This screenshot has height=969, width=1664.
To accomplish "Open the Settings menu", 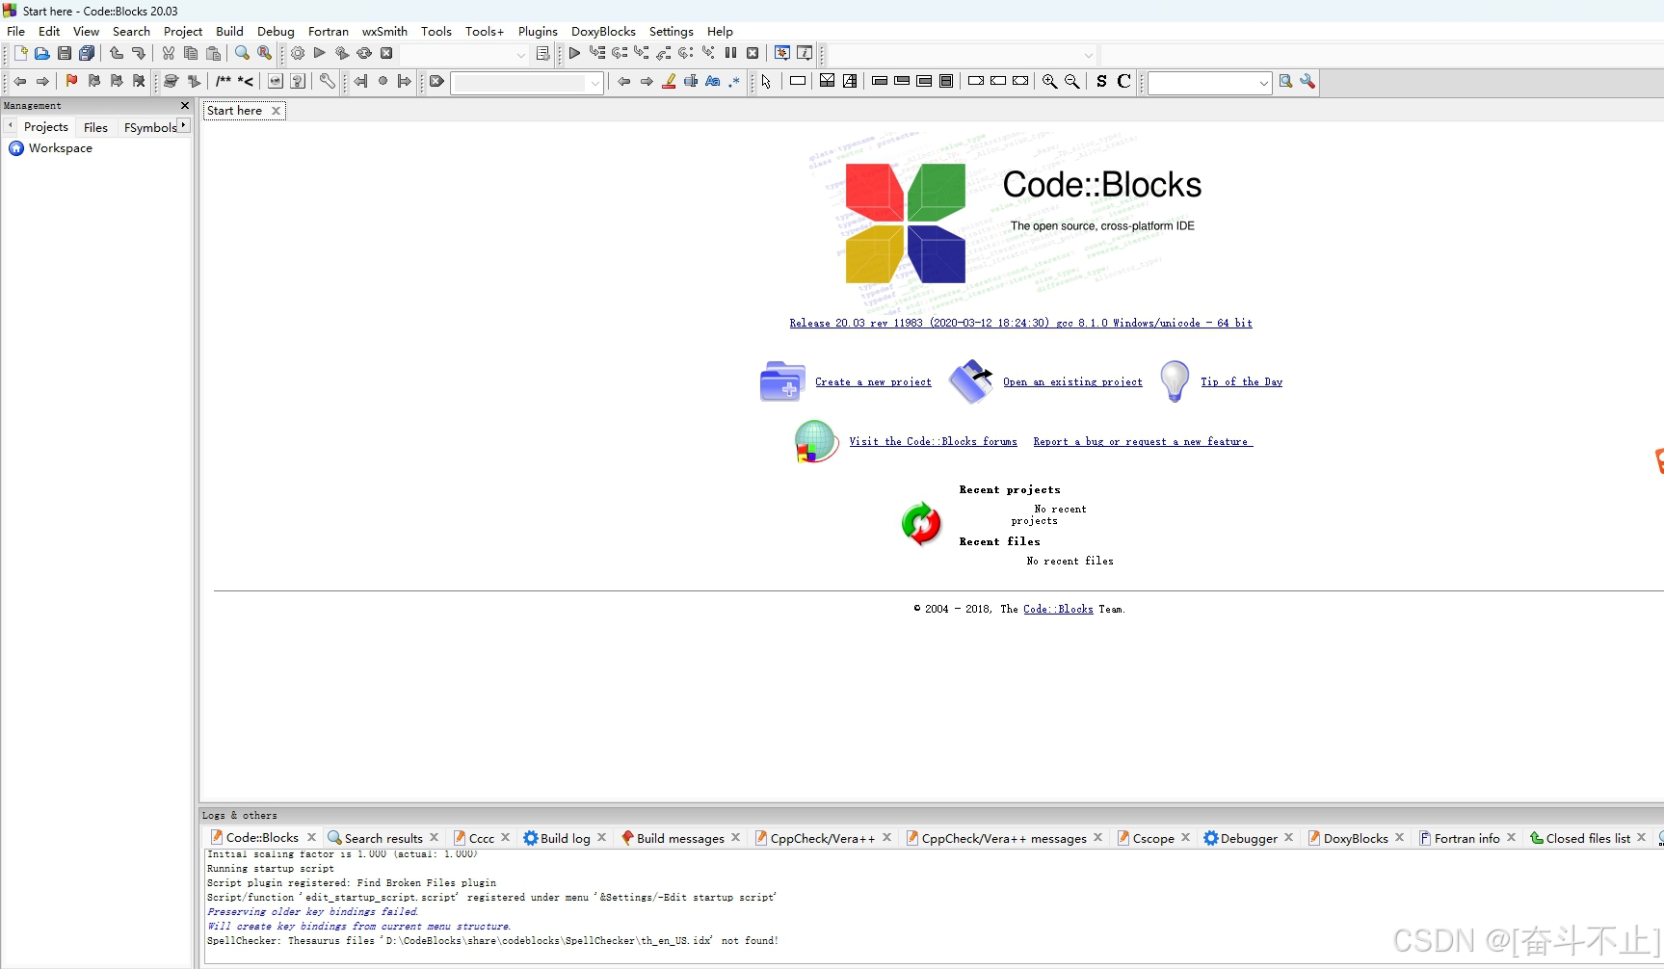I will pos(671,31).
